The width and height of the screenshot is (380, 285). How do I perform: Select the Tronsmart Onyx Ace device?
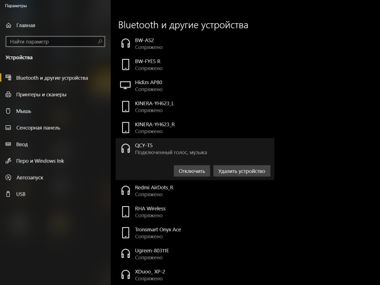[x=195, y=233]
